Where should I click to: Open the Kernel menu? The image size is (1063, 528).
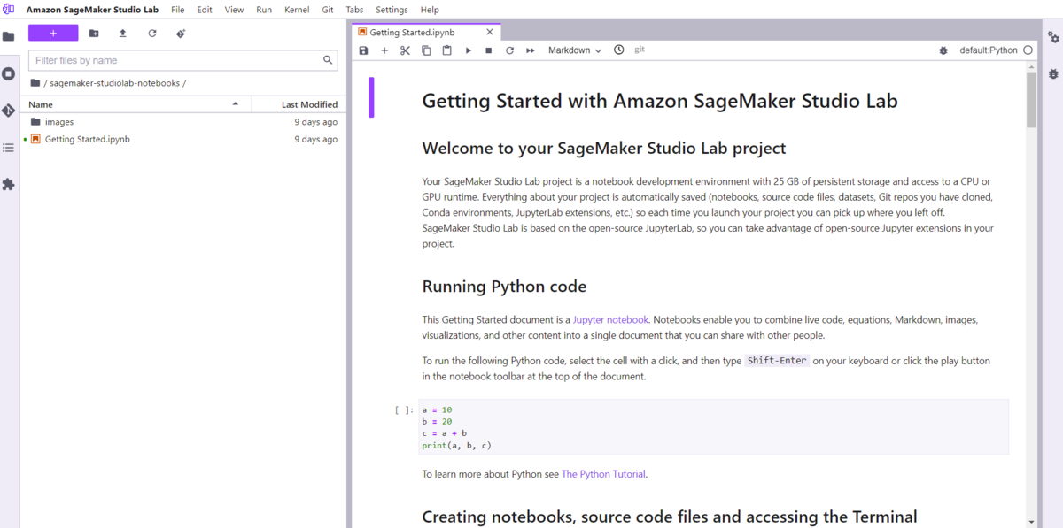(x=297, y=10)
